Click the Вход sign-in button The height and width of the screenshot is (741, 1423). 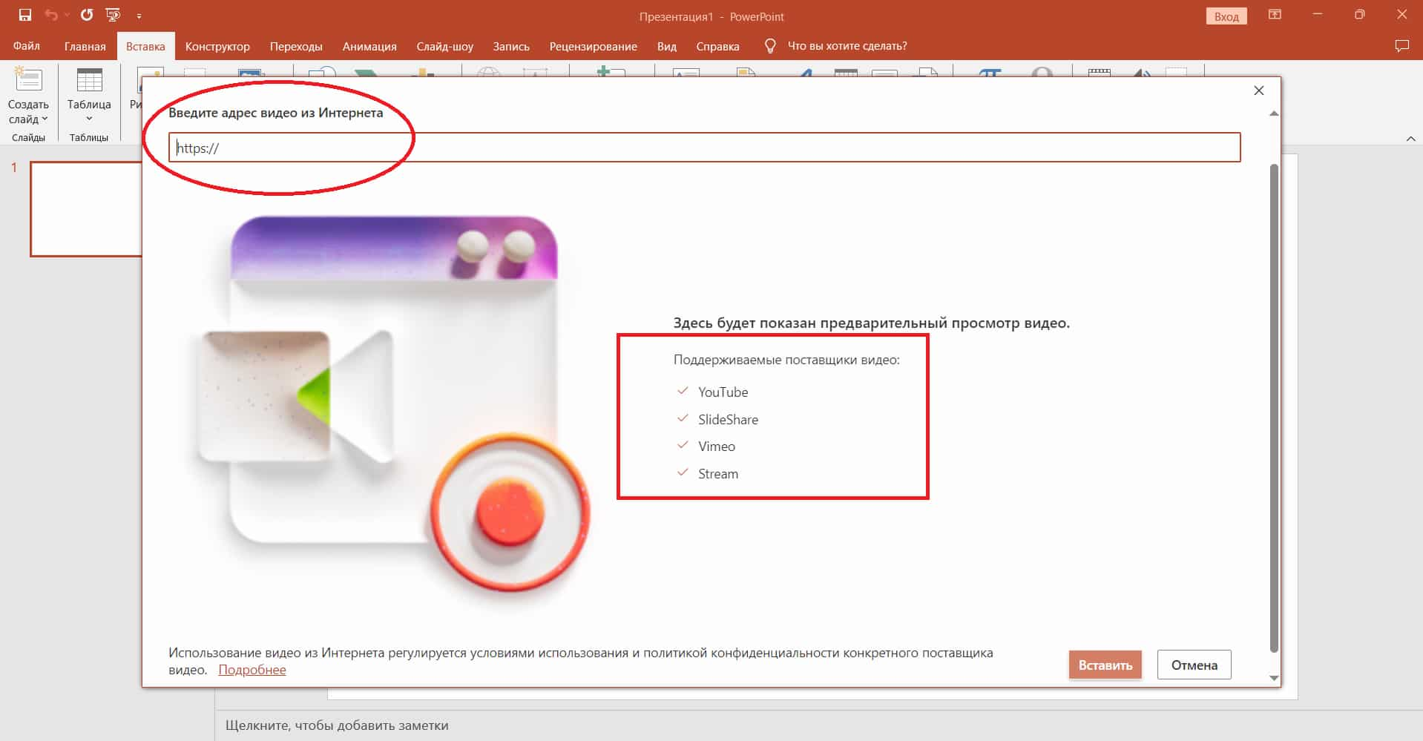(x=1226, y=16)
